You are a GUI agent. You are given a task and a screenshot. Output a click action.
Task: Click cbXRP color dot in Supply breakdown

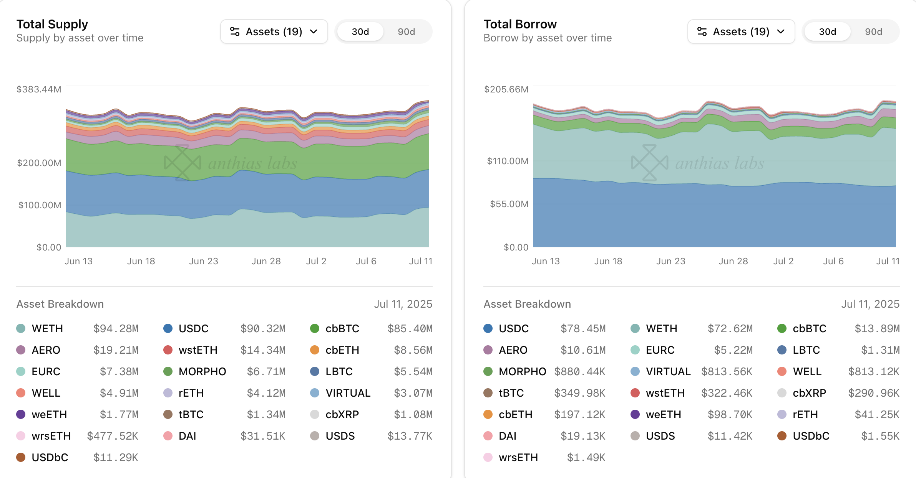(315, 414)
